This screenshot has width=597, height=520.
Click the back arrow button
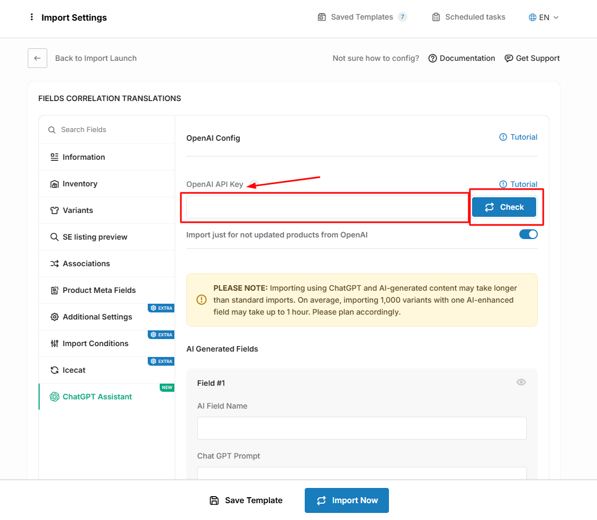37,58
